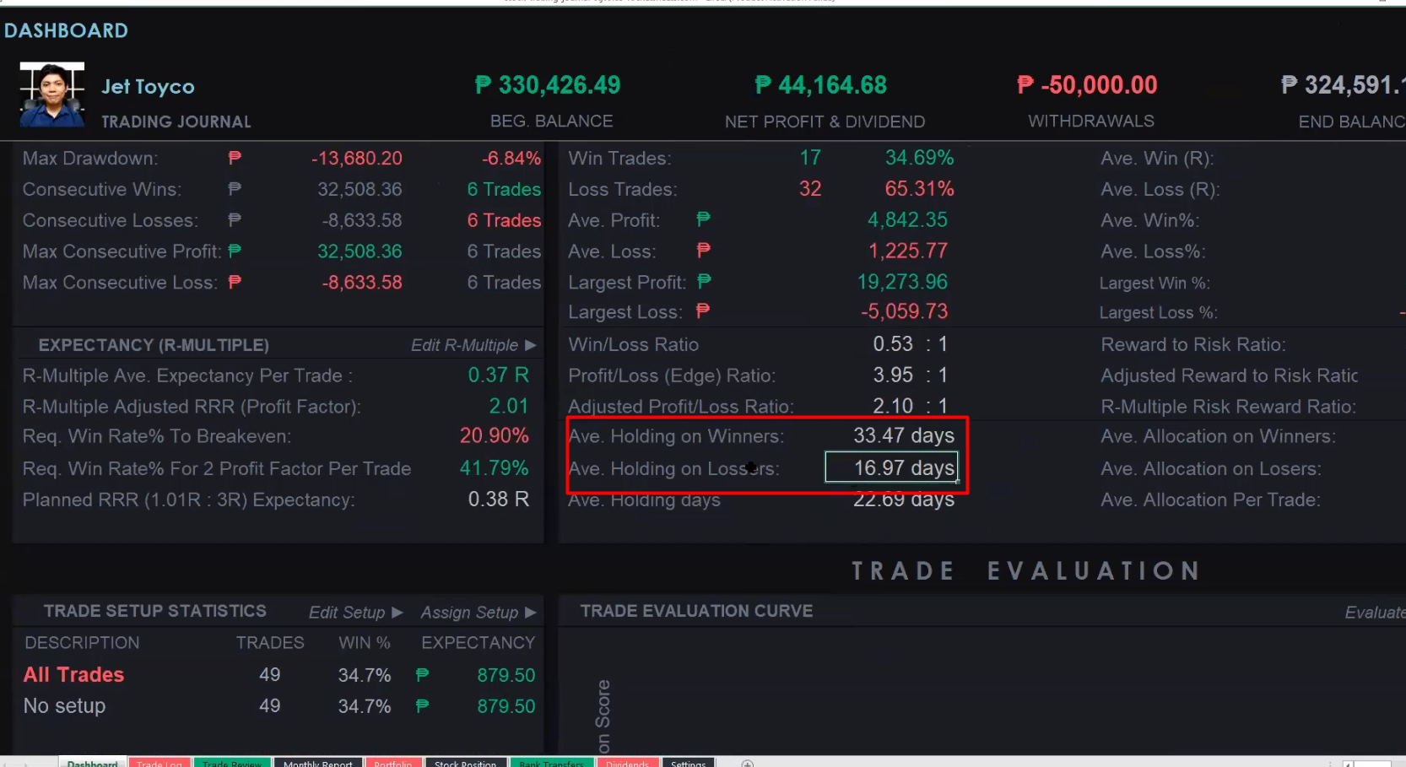This screenshot has width=1406, height=767.
Task: Select the 0.37 R expectancy per trade value
Action: 498,375
